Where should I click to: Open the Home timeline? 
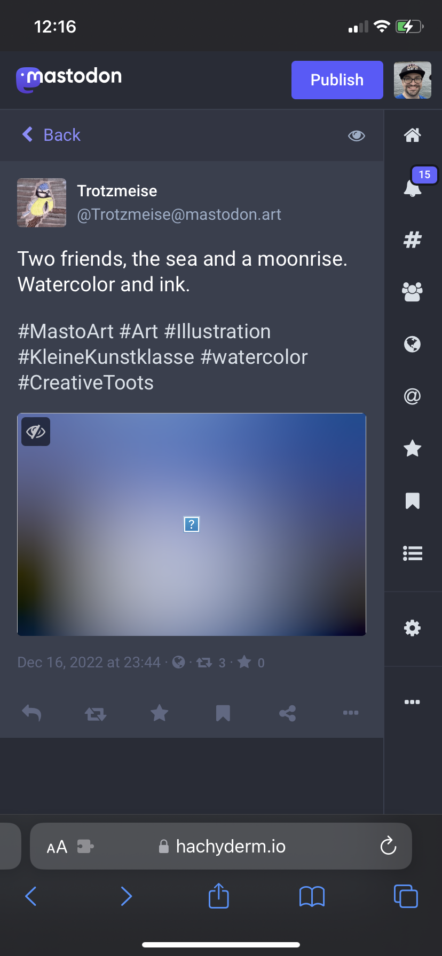(x=412, y=135)
